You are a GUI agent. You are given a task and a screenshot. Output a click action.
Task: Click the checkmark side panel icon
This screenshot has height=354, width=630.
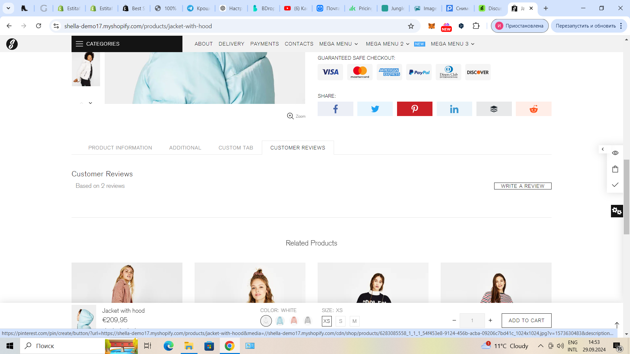(615, 185)
